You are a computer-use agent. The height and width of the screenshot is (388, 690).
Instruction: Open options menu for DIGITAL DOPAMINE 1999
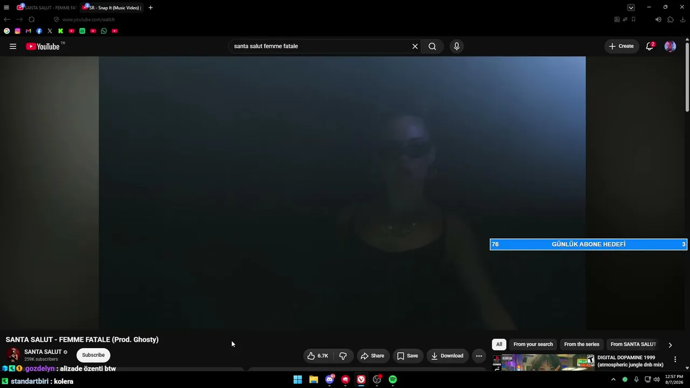(675, 359)
